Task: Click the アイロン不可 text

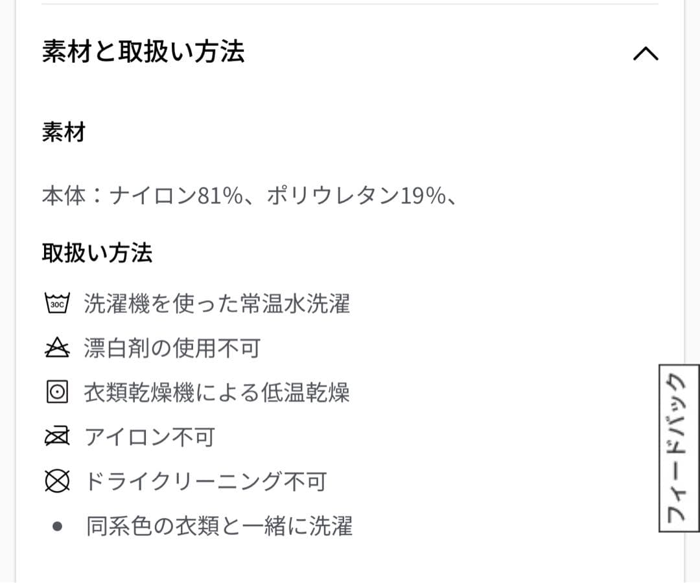Action: tap(150, 438)
